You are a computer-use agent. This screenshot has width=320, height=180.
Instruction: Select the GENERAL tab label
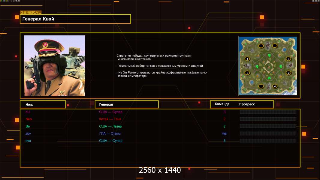coord(31,13)
